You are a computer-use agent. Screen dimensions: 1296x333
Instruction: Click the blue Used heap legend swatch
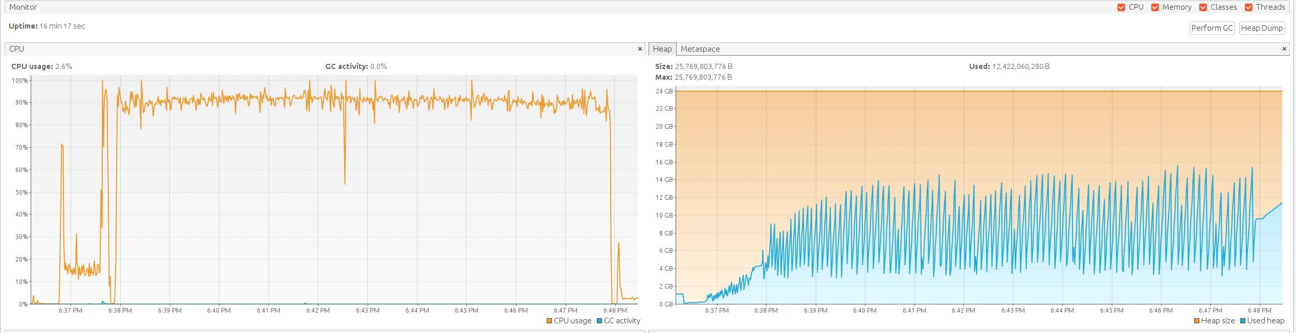[1243, 321]
